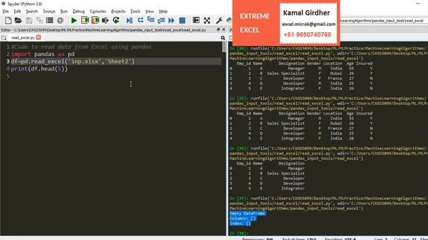Run file with green play button
The height and width of the screenshot is (240, 428).
74,21
